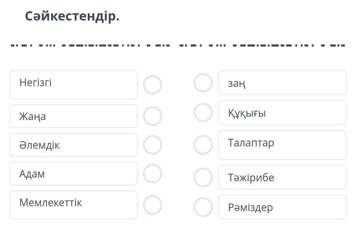Choose the Құқығы option box
Screen dimensions: 362x249
pyautogui.click(x=282, y=113)
